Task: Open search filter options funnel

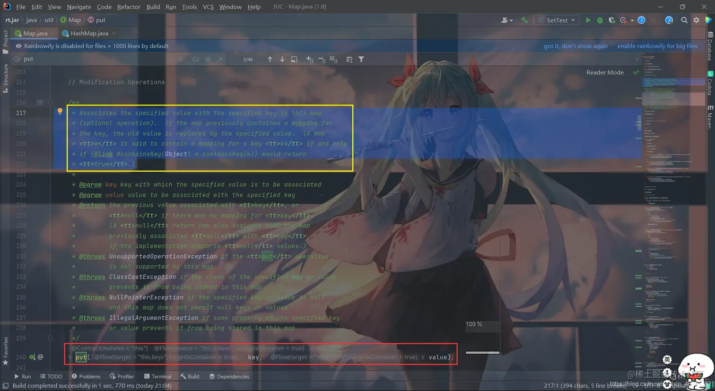Action: click(x=361, y=60)
